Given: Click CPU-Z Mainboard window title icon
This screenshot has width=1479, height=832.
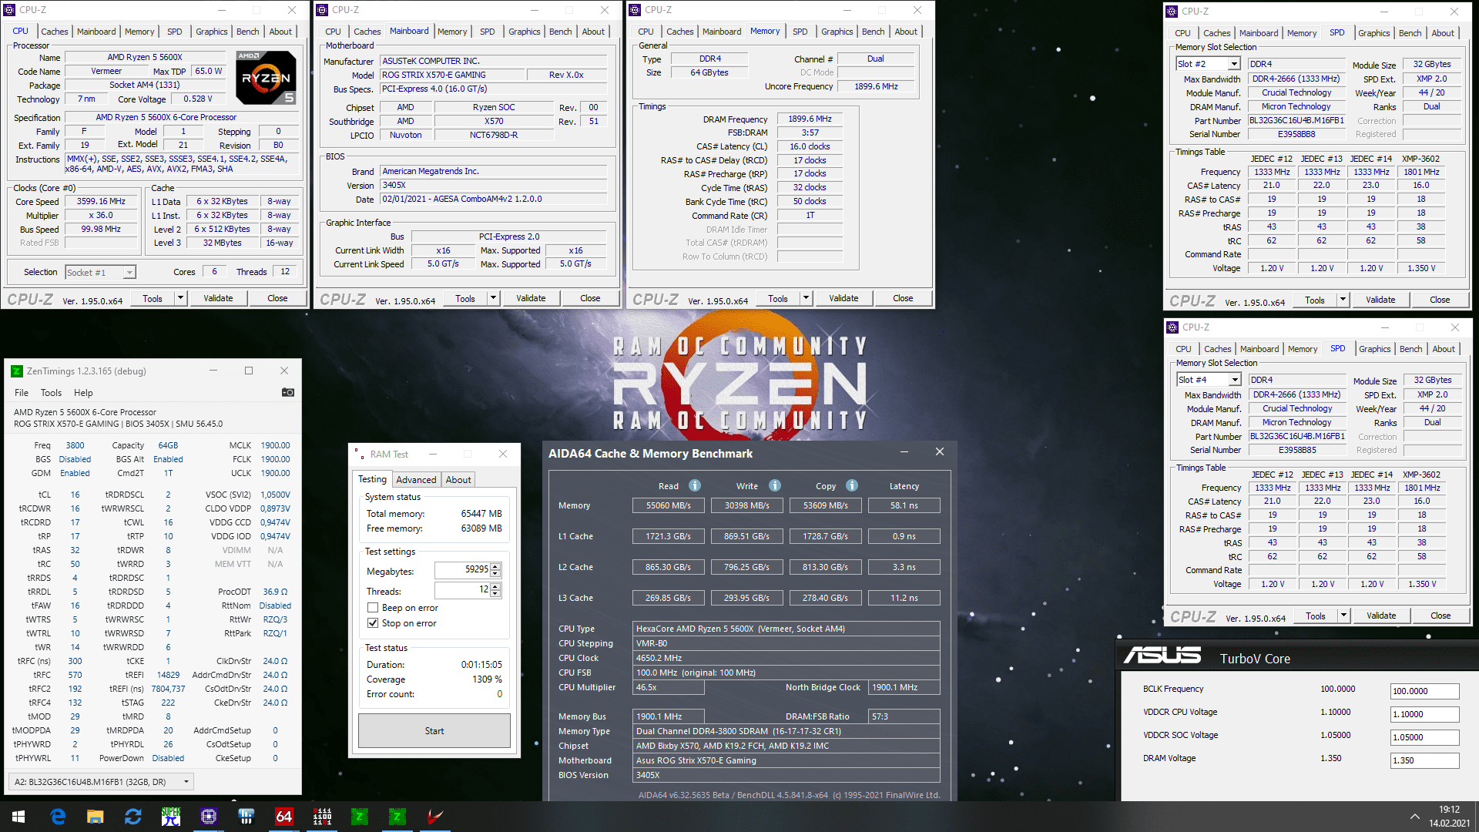Looking at the screenshot, I should (x=323, y=10).
